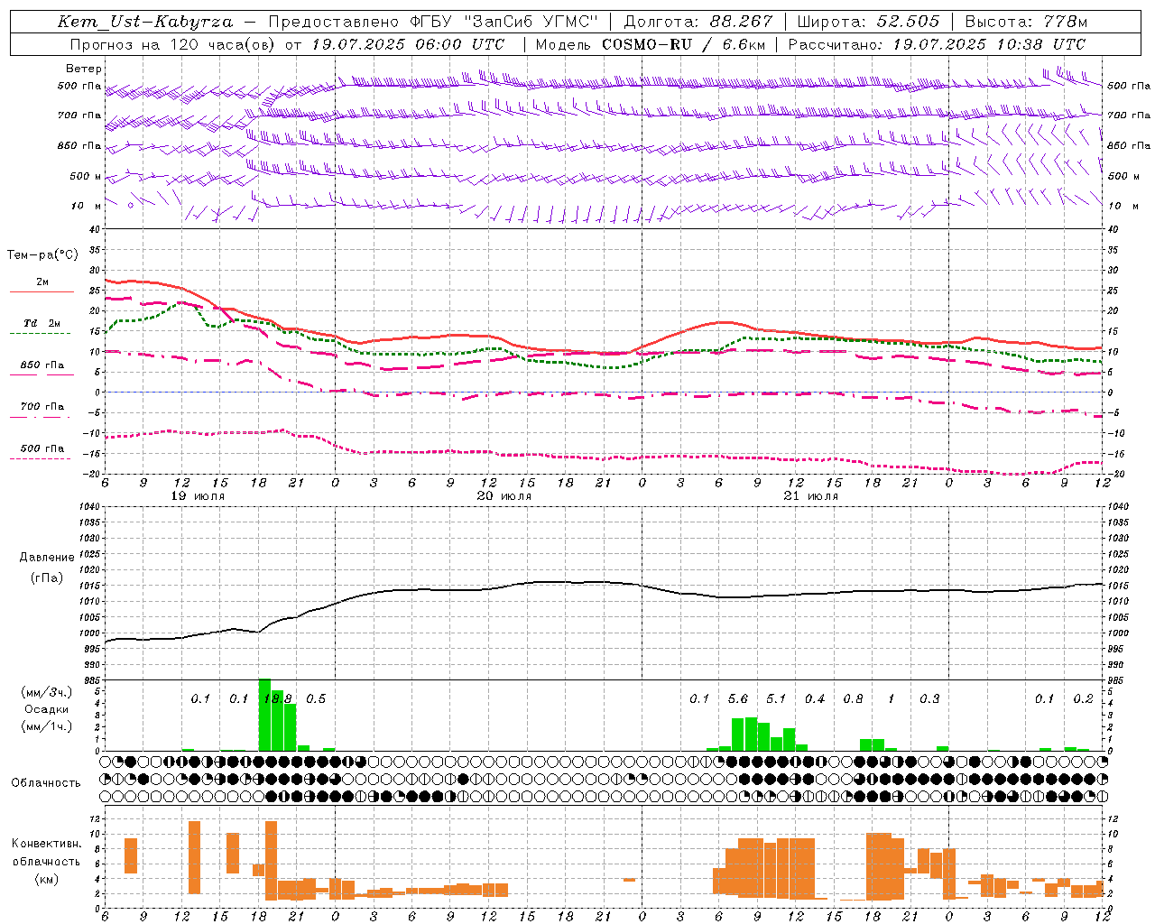This screenshot has height=924, width=1155.
Task: Click the dashed legend line under "Td 2м"
Action: (x=42, y=334)
